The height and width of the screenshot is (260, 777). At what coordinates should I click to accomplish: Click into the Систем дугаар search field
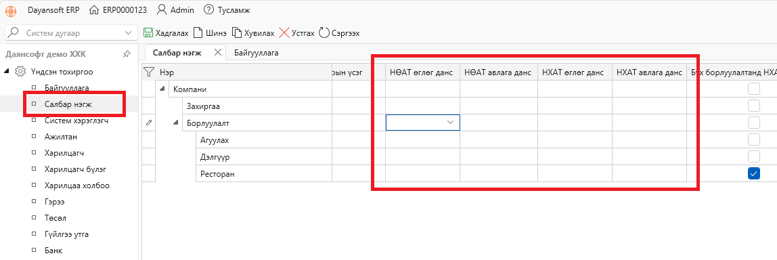(x=71, y=33)
